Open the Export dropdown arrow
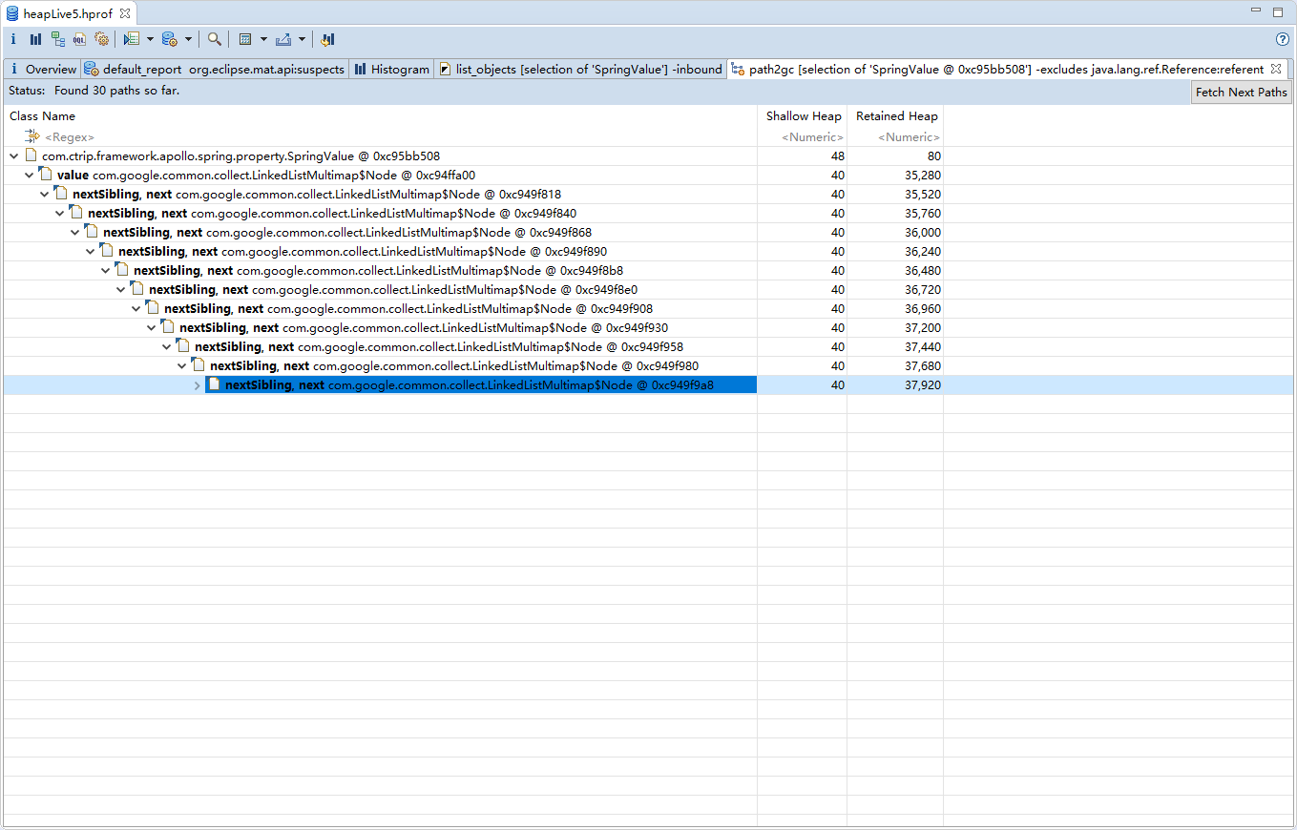 302,39
